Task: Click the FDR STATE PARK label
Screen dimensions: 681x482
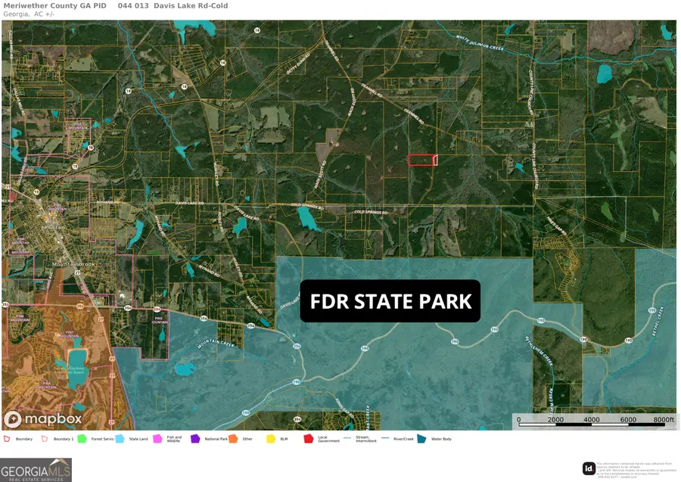Action: pos(390,301)
